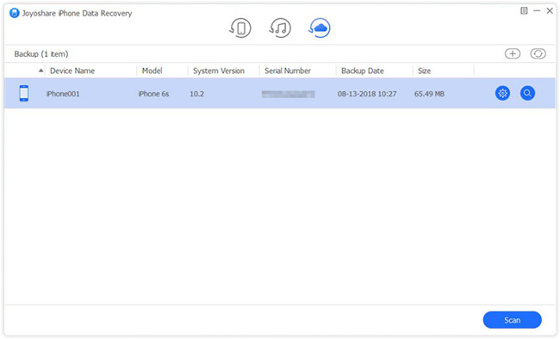Sort by Device Name column
The image size is (560, 339).
[x=72, y=71]
